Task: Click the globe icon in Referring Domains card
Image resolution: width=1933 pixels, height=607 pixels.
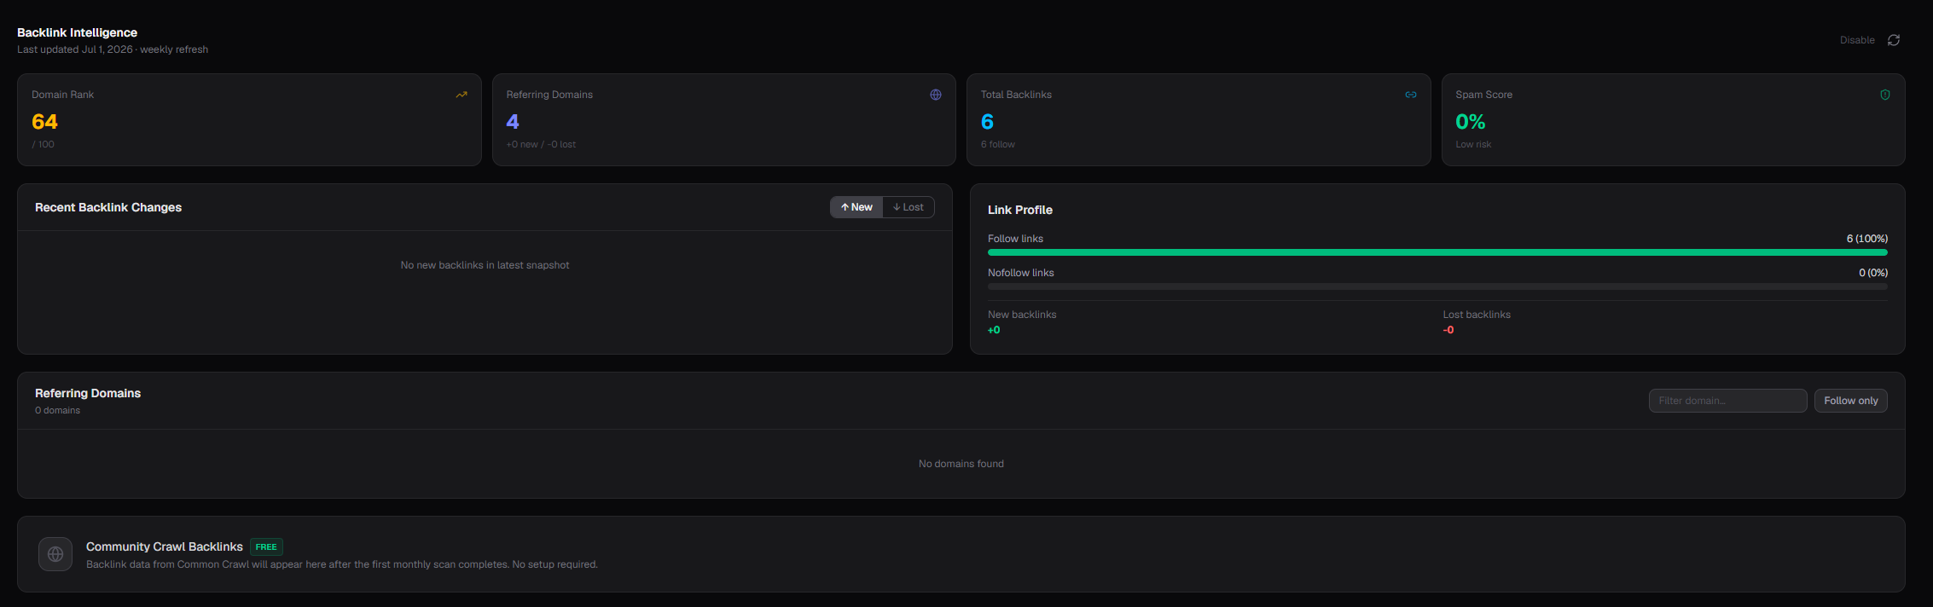Action: (936, 95)
